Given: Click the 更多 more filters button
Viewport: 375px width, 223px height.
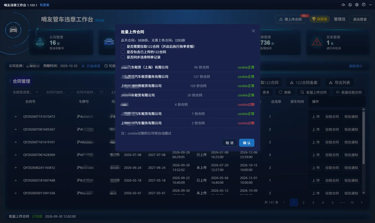Looking at the screenshot, I should click(266, 92).
